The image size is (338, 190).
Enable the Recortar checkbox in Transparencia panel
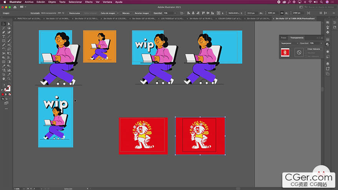(x=306, y=53)
